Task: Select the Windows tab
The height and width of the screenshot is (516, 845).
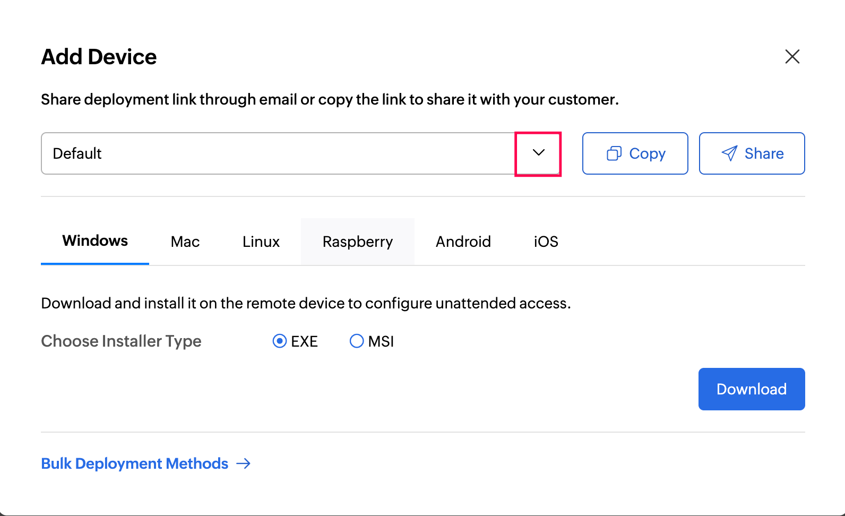Action: 95,241
